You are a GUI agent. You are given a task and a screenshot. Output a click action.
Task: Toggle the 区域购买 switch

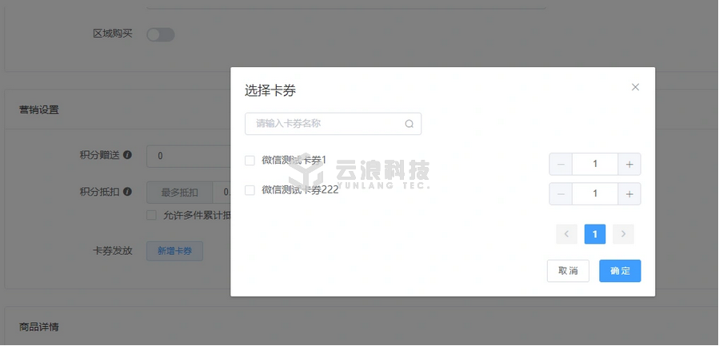tap(160, 34)
